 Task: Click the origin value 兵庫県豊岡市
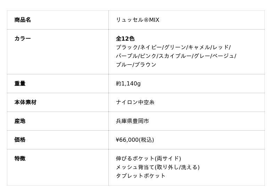[x=132, y=121]
